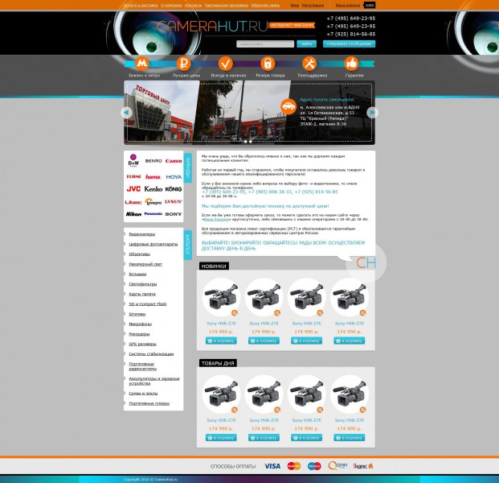Screen dimensions: 499x483
Task: Click the wrench icon 'Техподдержка'
Action: pos(309,64)
